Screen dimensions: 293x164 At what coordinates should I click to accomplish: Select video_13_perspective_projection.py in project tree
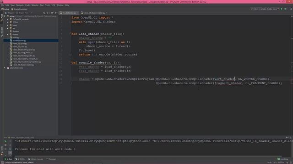click(x=26, y=62)
